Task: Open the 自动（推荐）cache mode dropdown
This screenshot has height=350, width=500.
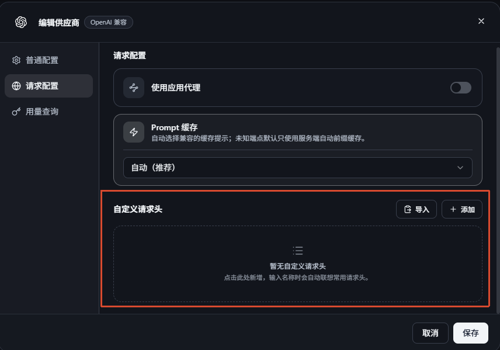Action: coord(297,168)
